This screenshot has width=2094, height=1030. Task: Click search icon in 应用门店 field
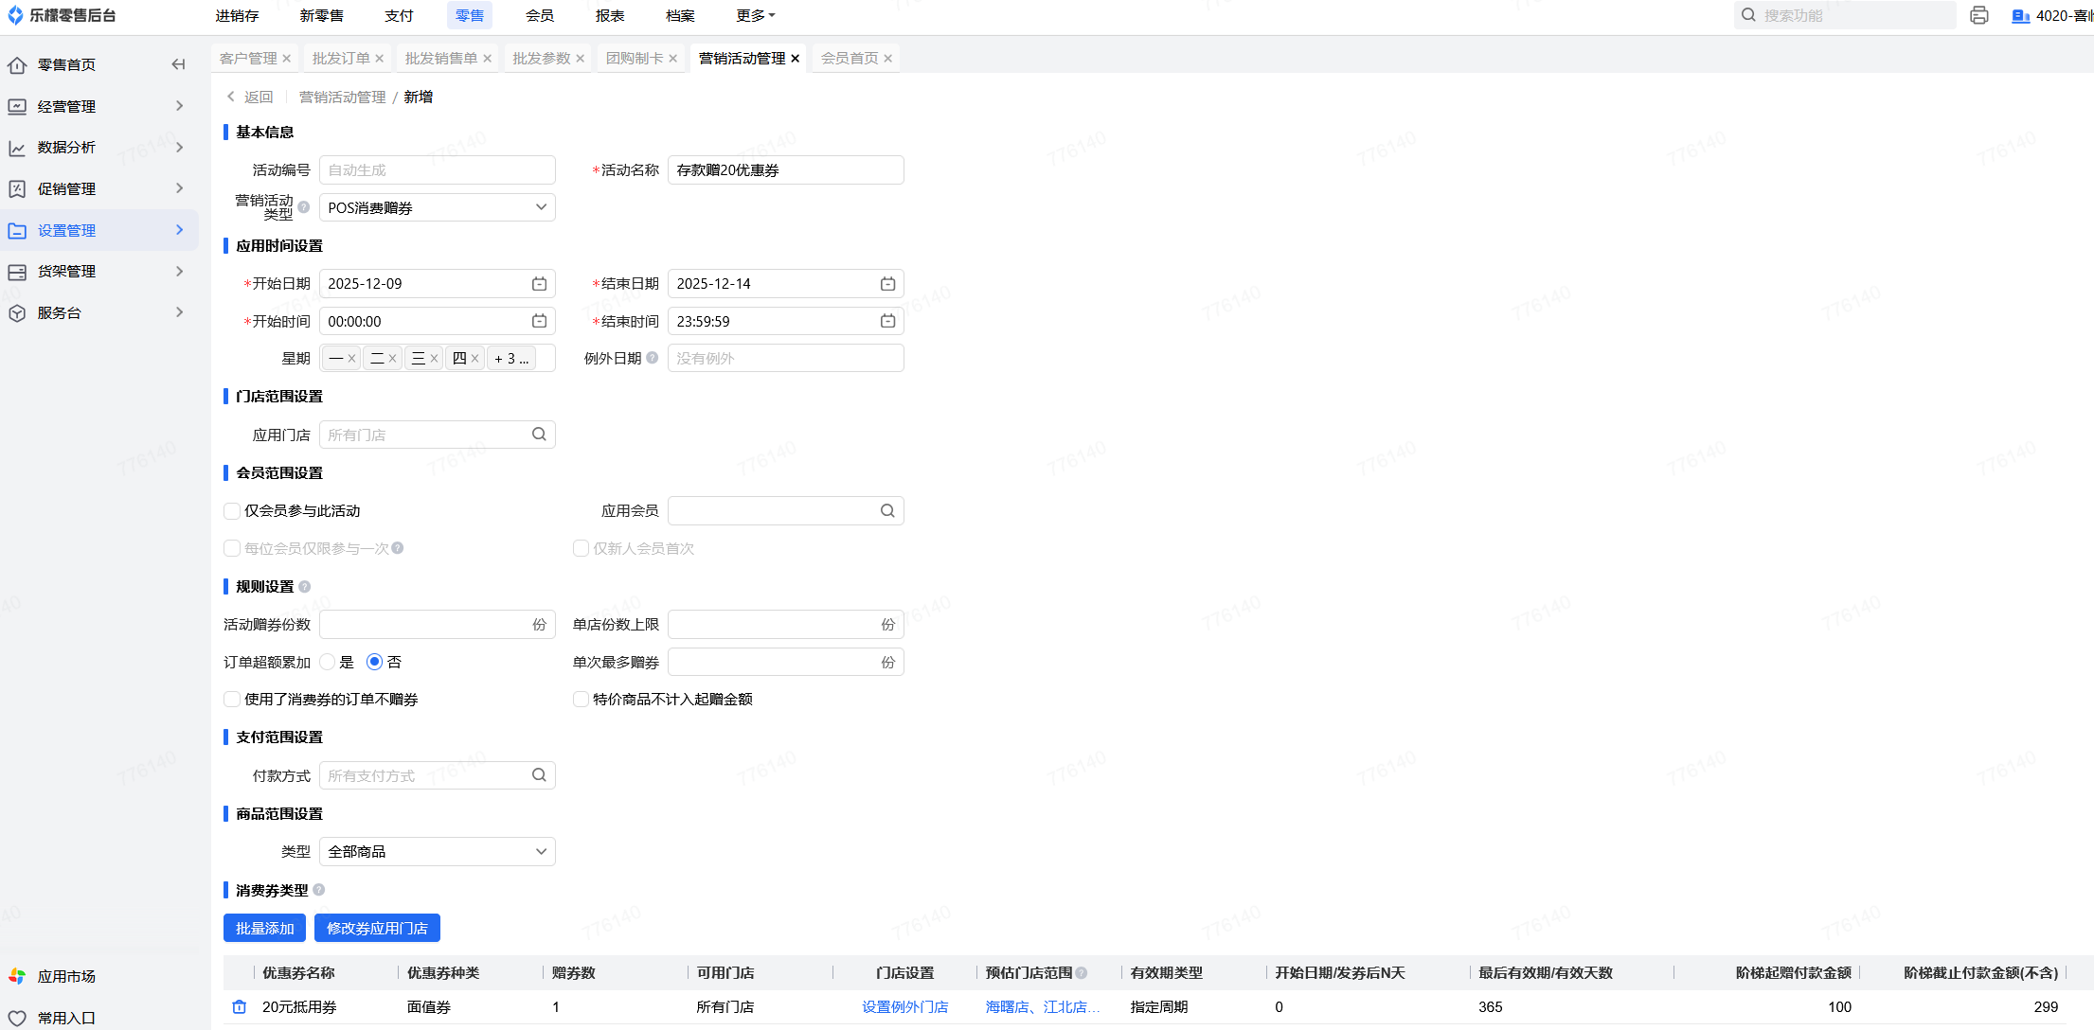[x=539, y=435]
